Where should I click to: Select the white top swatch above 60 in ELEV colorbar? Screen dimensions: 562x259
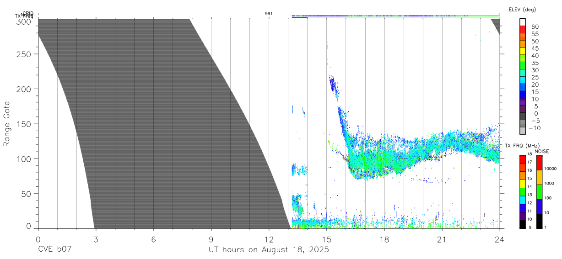523,22
